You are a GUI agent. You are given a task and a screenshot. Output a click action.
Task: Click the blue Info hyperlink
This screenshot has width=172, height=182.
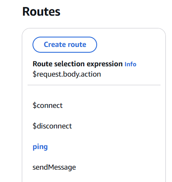click(130, 64)
